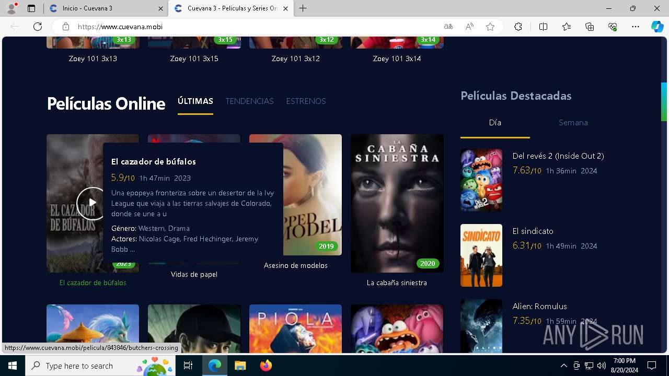Screen dimensions: 669x376
Task: Close the Inicio - Cuevana 3 tab
Action: [x=160, y=8]
